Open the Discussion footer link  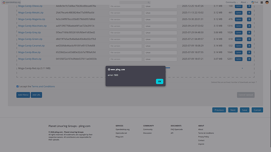[x=147, y=133]
